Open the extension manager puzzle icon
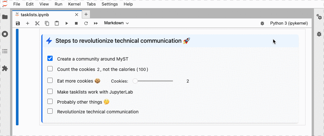This screenshot has height=136, width=324. [5, 68]
